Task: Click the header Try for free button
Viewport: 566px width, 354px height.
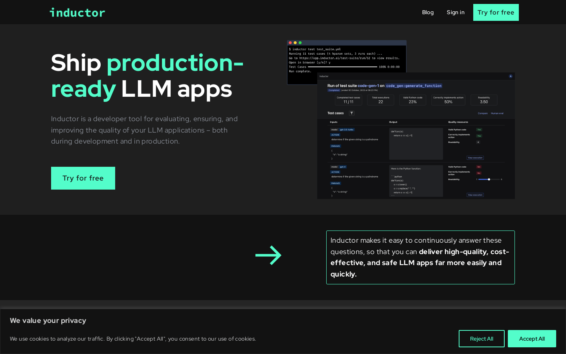Action: pos(496,12)
